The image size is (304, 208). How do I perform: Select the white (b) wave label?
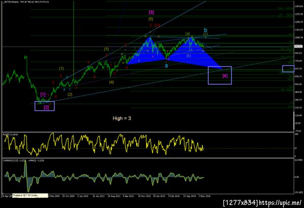[188, 56]
